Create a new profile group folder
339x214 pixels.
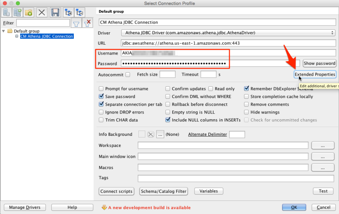tap(28, 12)
